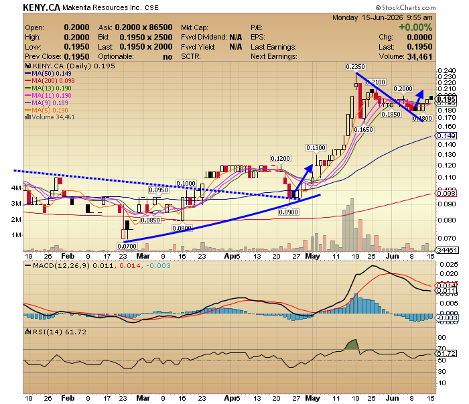
Task: Click the 0.1650 price annotation label
Action: pos(363,129)
